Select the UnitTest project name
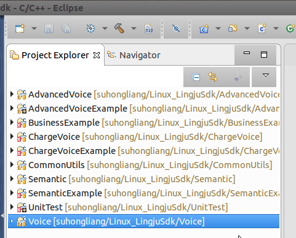 pyautogui.click(x=46, y=207)
